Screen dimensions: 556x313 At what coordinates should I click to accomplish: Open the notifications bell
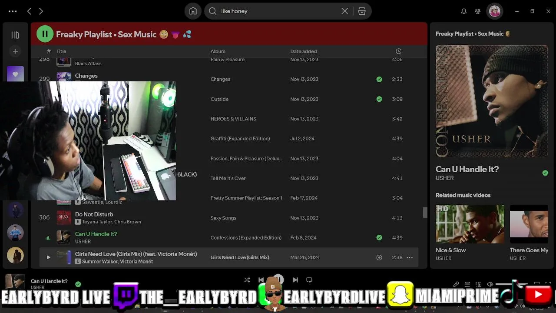tap(463, 11)
